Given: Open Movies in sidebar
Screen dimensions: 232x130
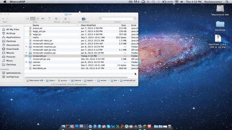Looking at the screenshot, I should (x=10, y=53).
